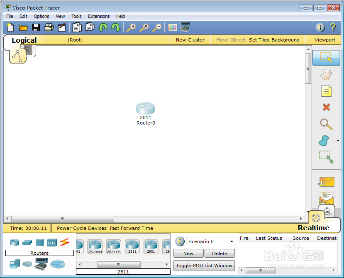Viewport: 344px width, 278px height.
Task: Click the Print icon
Action: tap(49, 27)
